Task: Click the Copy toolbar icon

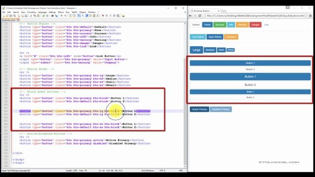Action: tap(35, 16)
